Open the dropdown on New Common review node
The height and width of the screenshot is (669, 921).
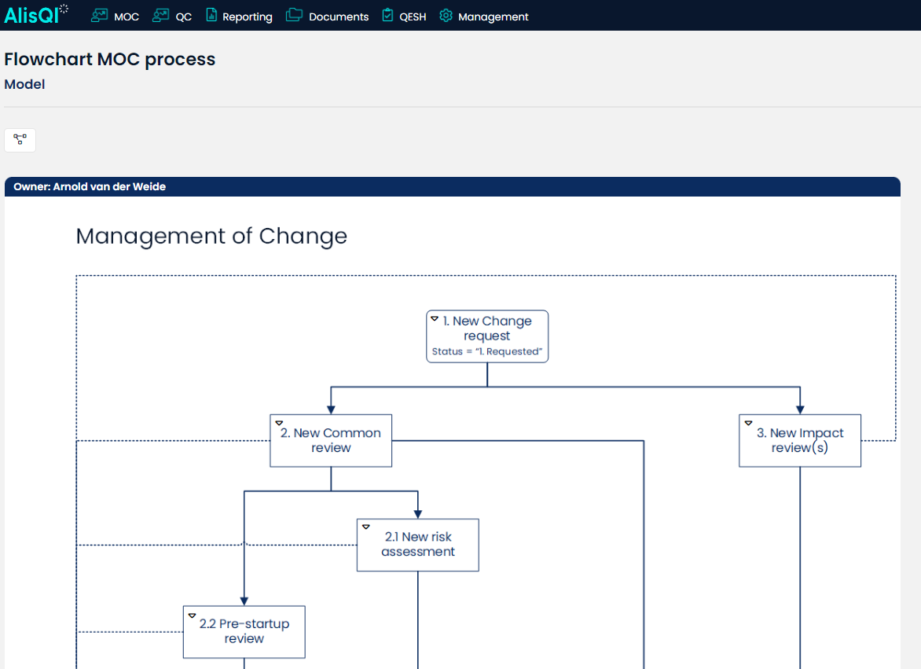tap(280, 421)
